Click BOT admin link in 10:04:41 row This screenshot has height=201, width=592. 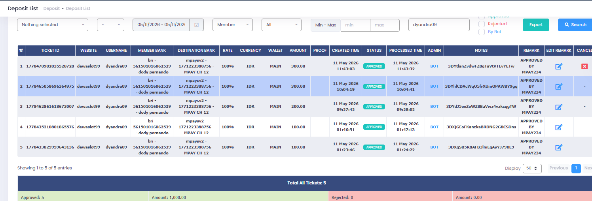435,86
